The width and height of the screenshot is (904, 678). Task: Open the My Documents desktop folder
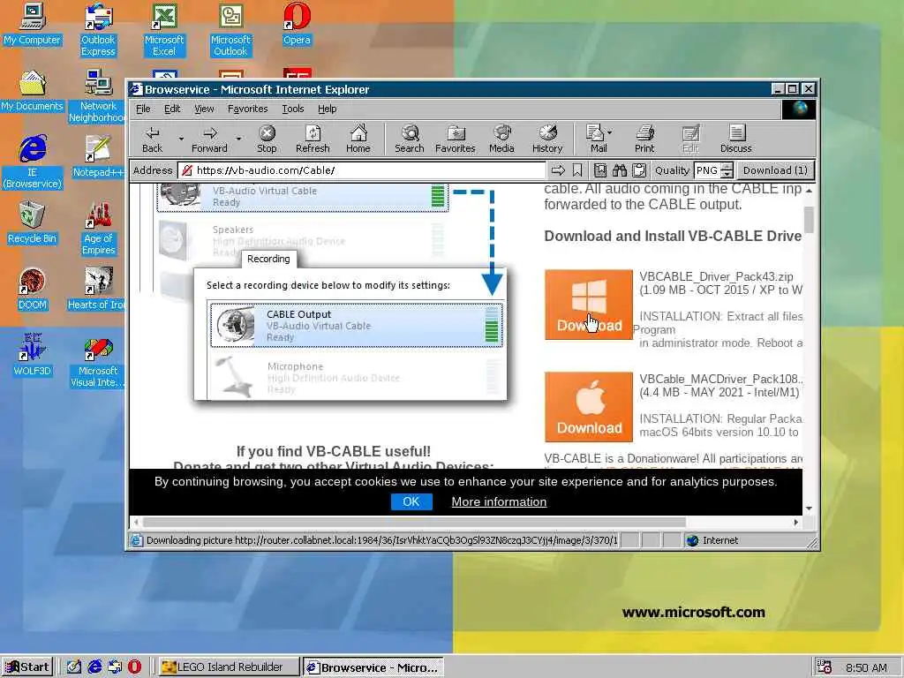point(33,91)
